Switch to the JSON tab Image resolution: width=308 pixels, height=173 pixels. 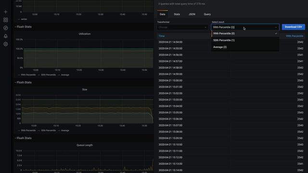click(192, 14)
